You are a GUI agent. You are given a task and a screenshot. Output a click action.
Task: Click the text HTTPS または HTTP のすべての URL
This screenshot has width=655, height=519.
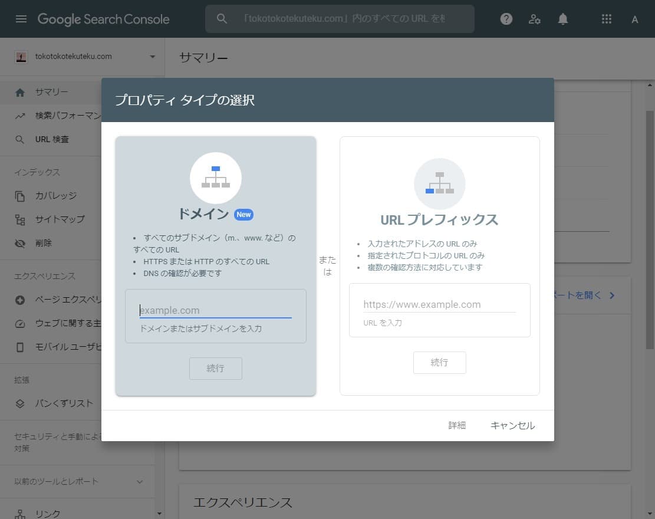[206, 262]
